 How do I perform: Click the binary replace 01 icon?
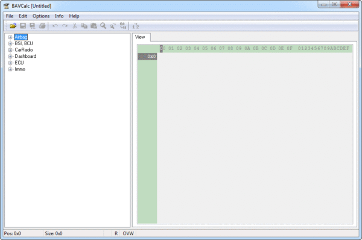coord(123,25)
